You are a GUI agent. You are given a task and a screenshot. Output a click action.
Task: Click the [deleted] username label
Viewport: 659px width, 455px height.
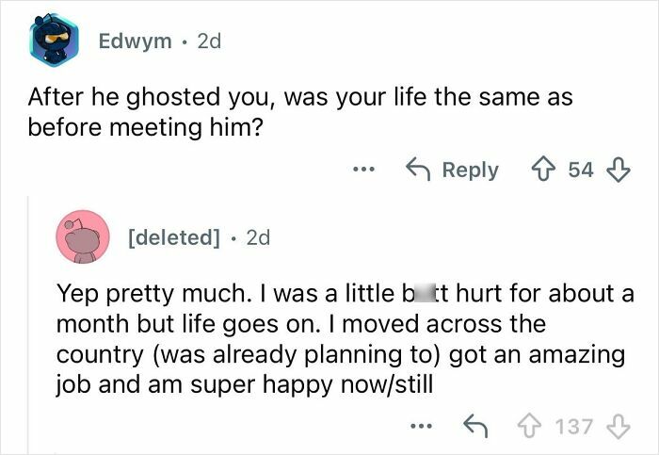click(173, 237)
